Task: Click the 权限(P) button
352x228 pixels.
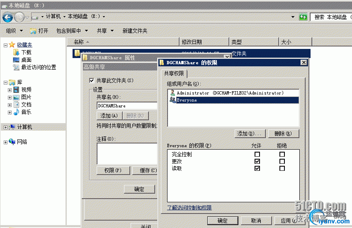Action: tap(113, 170)
